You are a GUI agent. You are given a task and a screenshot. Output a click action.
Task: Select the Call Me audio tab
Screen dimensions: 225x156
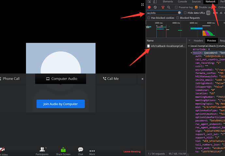111,78
